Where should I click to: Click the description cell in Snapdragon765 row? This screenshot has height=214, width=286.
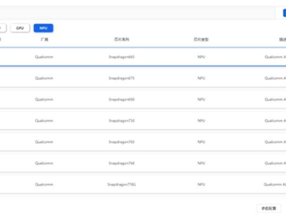[x=275, y=142]
